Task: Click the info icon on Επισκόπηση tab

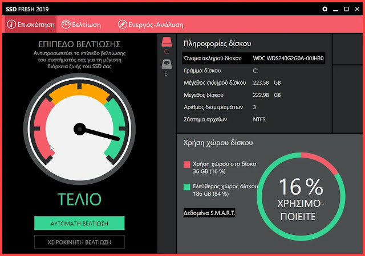Action: pos(11,24)
